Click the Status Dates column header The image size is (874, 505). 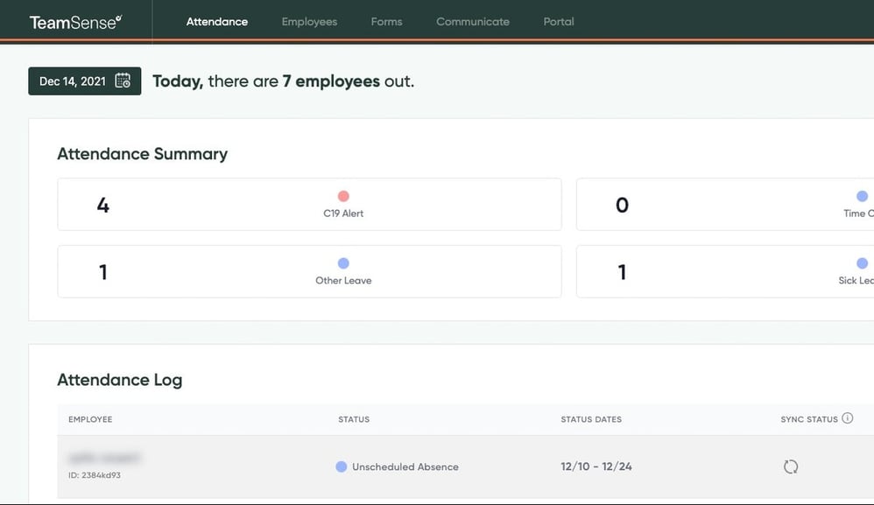[x=591, y=418]
